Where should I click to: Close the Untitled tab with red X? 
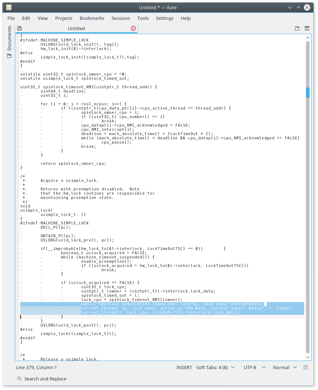point(133,28)
